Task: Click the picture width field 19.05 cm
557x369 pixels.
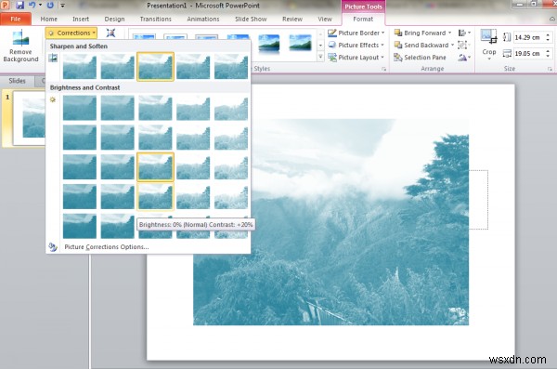Action: pyautogui.click(x=528, y=54)
